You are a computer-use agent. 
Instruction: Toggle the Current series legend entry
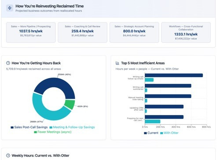coord(151,133)
